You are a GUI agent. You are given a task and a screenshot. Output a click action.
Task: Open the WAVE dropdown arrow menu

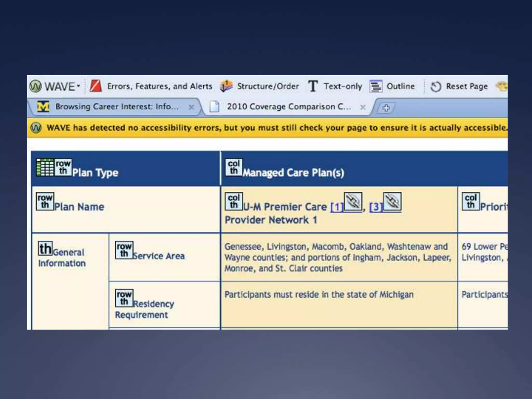[x=78, y=86]
